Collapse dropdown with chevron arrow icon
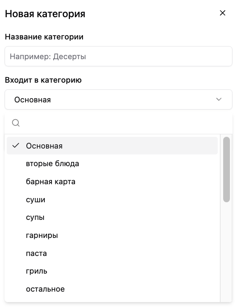Screen dimensions: 237x308 (219, 99)
